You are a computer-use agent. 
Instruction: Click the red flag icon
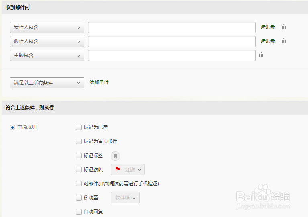tap(118, 169)
